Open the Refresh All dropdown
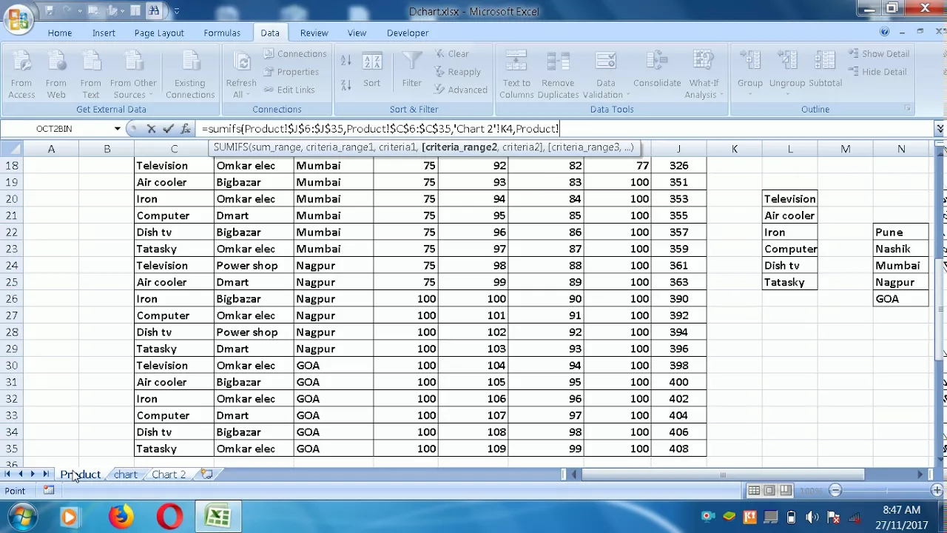 (241, 75)
